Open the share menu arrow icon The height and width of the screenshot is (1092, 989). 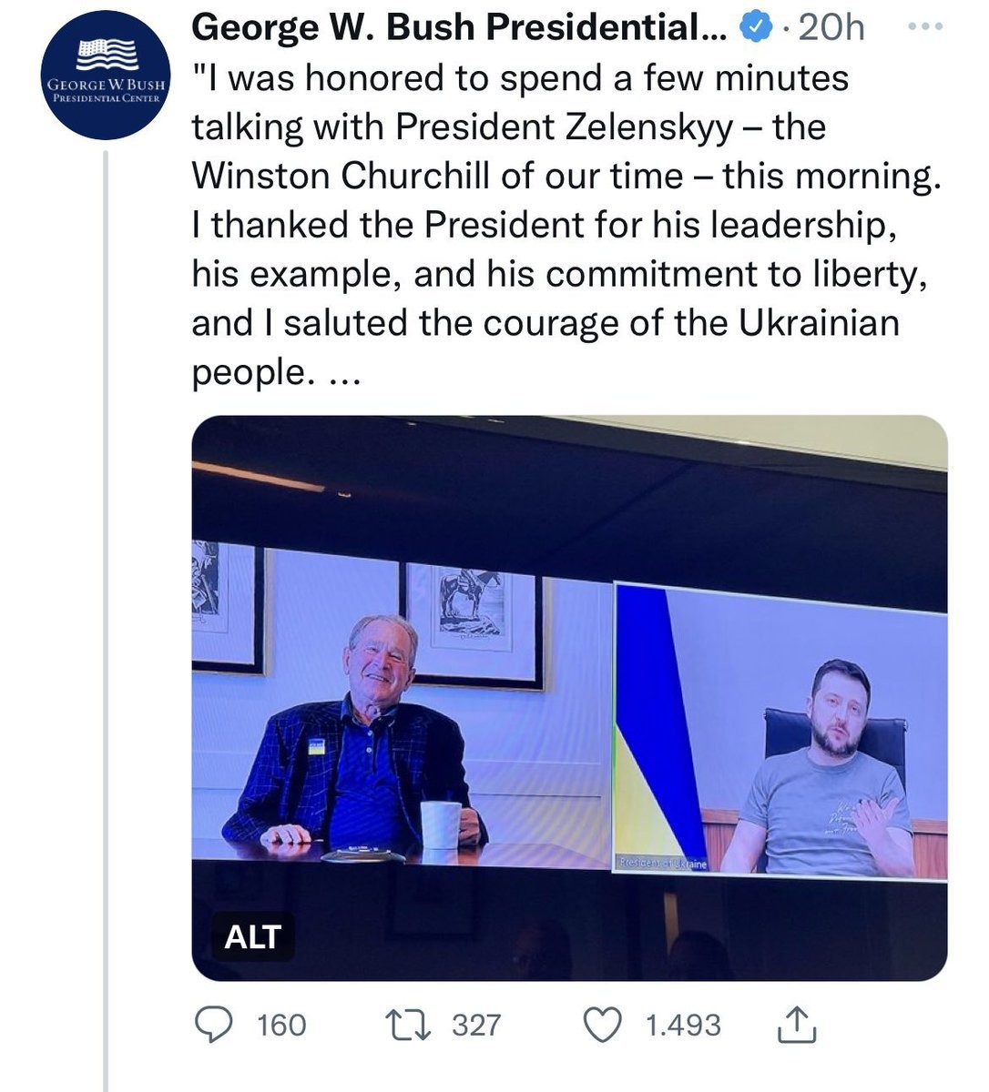[x=795, y=1026]
